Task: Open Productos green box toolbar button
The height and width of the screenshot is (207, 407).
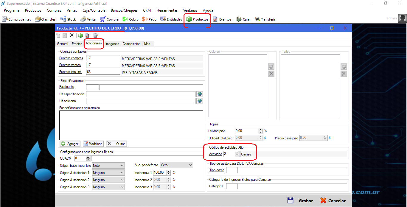Action: pos(197,19)
